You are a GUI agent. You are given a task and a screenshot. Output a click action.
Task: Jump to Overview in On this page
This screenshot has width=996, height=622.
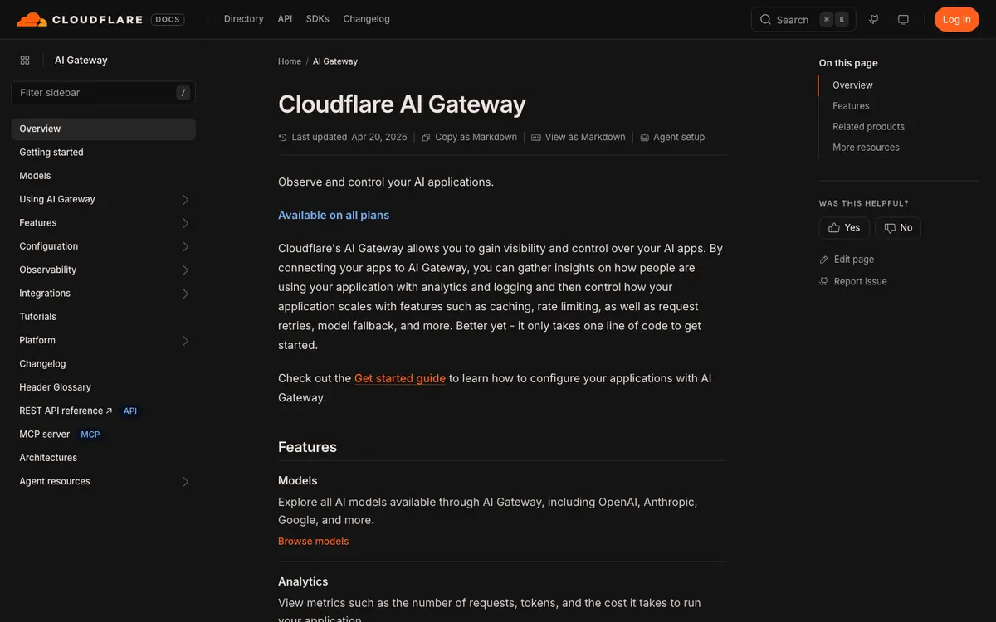point(853,85)
